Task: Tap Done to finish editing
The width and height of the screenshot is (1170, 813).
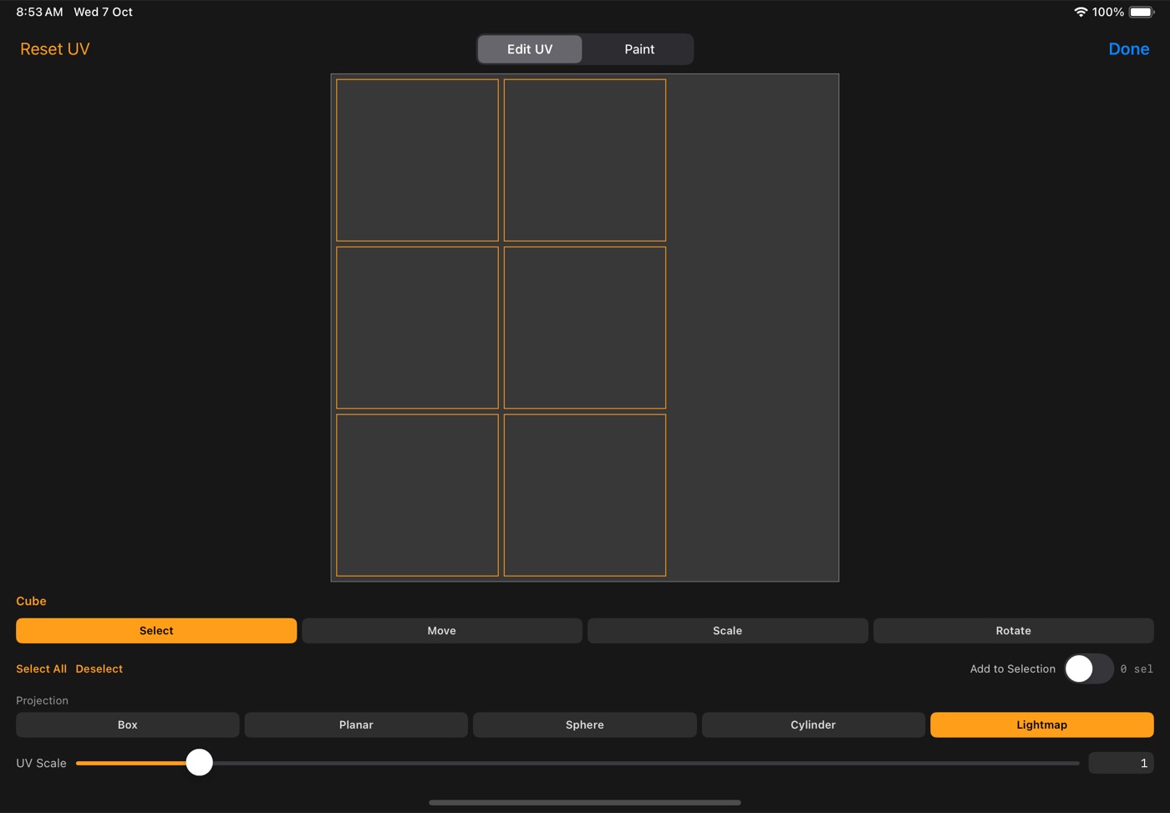Action: click(x=1128, y=49)
